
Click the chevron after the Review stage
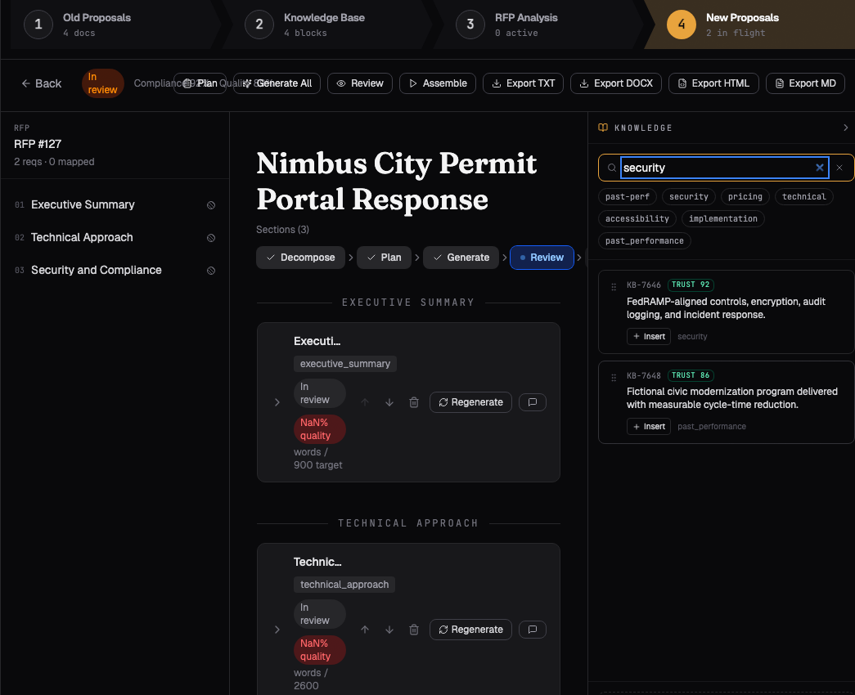[x=578, y=258]
